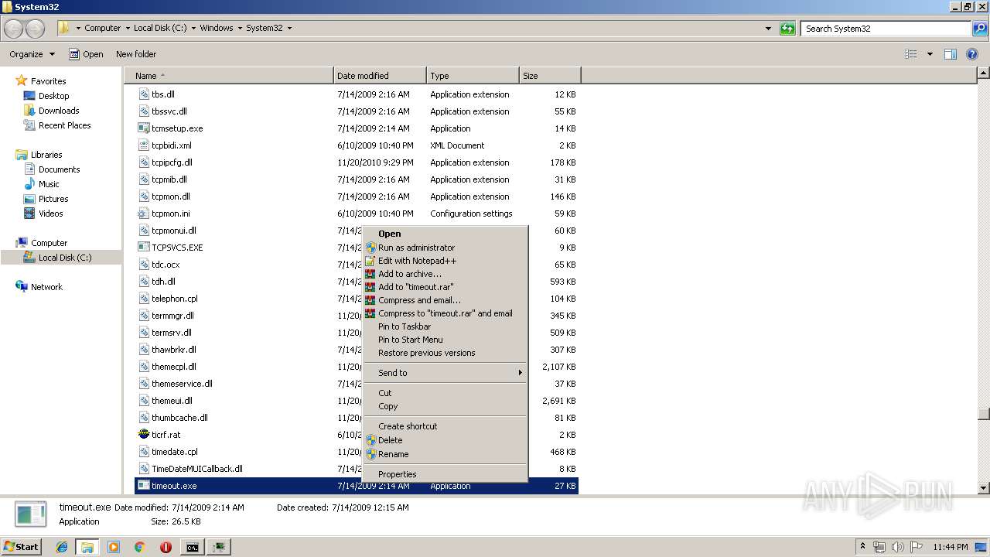The width and height of the screenshot is (990, 557).
Task: Expand the Computer breadcrumb dropdown arrow
Action: (128, 29)
